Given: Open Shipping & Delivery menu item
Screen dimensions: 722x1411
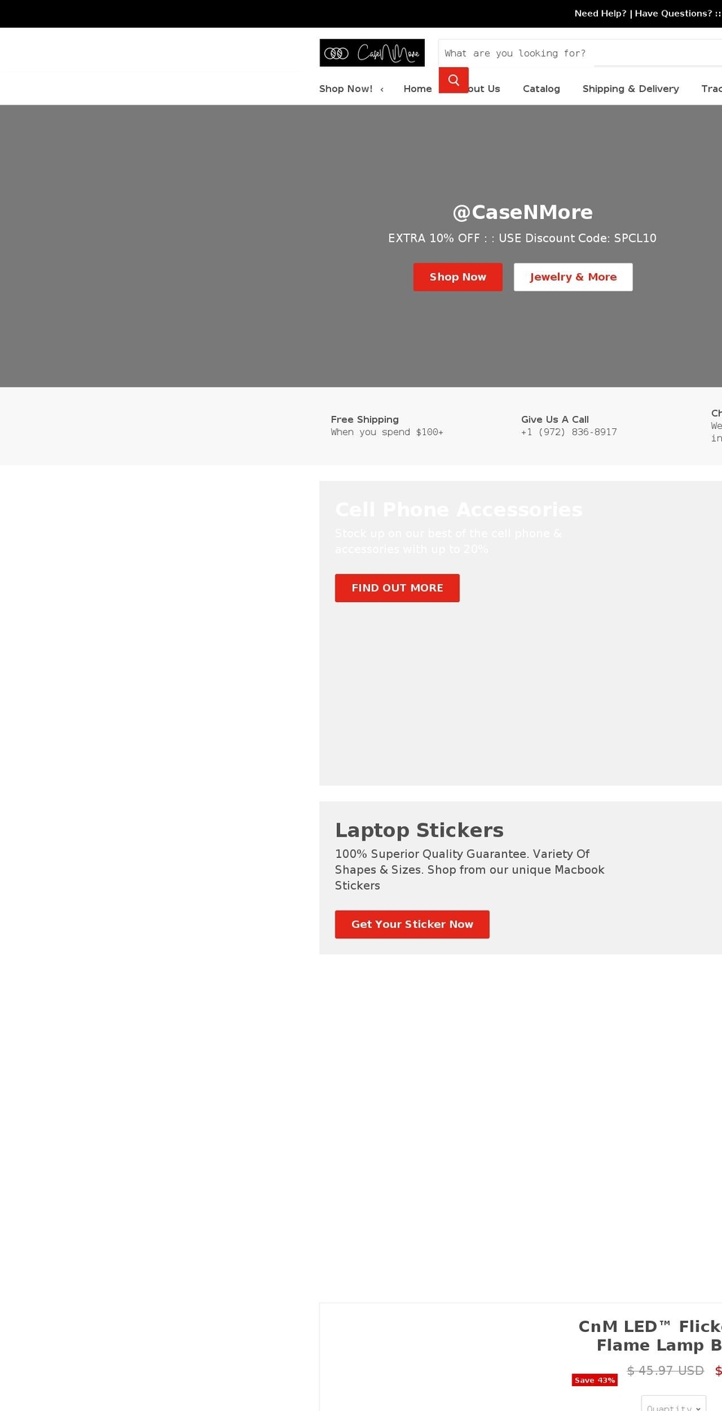Looking at the screenshot, I should click(630, 89).
